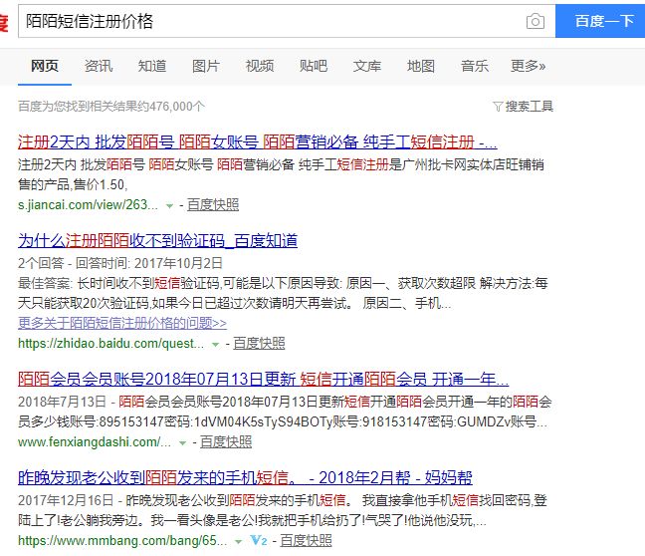Open 百度快照 for the mmbang.com result

(306, 540)
